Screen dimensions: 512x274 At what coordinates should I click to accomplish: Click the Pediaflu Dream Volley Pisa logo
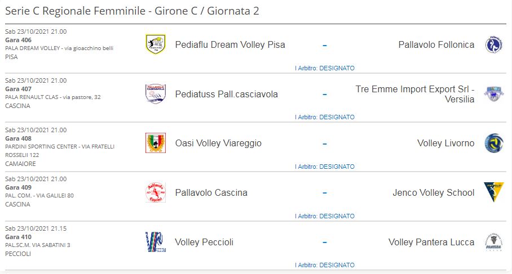click(x=155, y=44)
